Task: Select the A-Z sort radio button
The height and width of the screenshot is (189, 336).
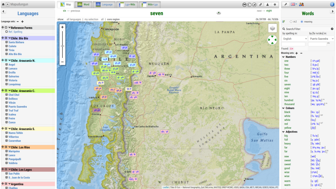Action: coord(291,22)
